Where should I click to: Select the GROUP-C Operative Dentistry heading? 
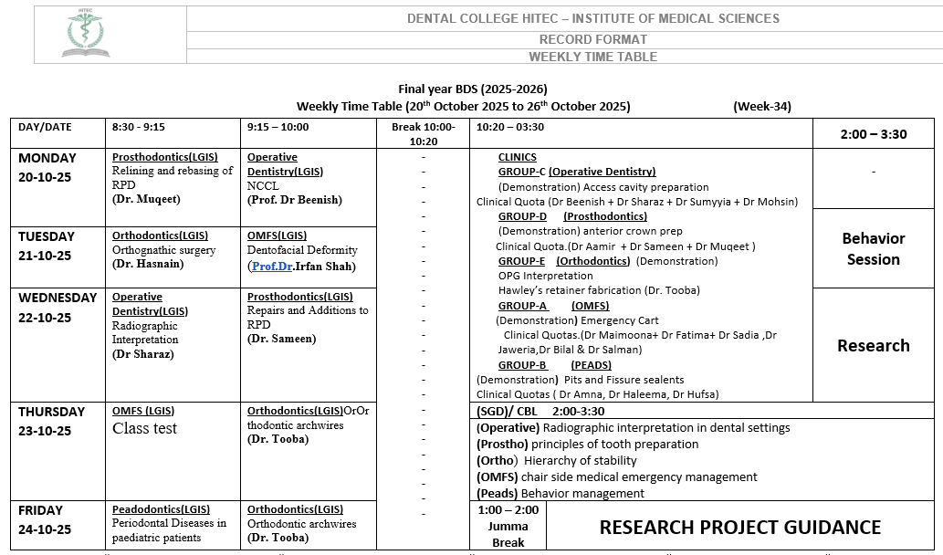577,172
